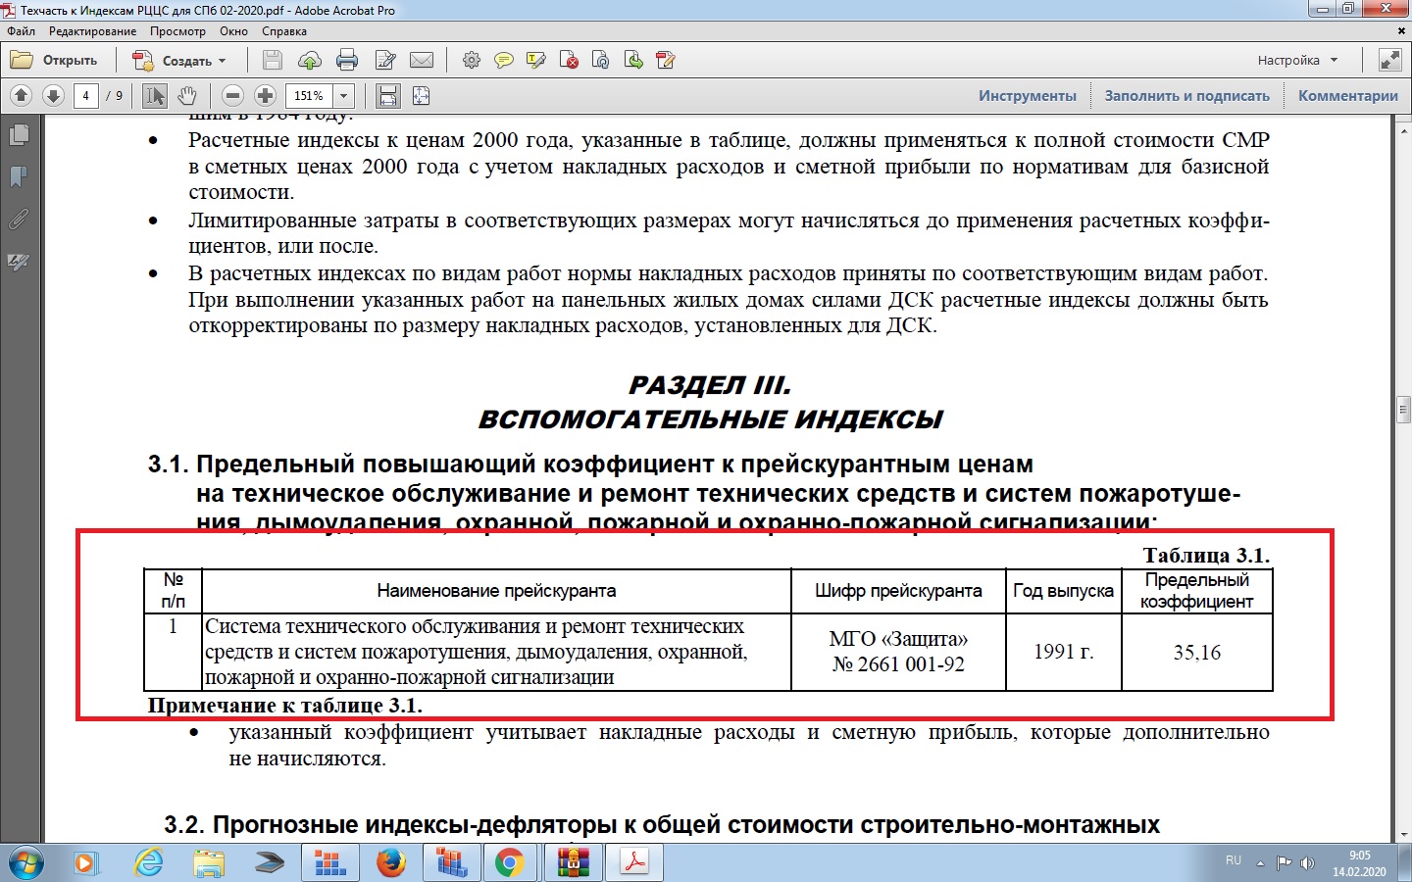The image size is (1412, 882).
Task: Zoom in with the plus button
Action: [265, 96]
